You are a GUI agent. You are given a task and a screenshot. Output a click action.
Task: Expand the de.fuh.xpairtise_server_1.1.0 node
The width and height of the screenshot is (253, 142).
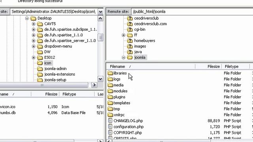tap(33, 41)
